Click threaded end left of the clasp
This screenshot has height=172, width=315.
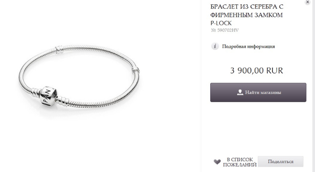coord(36,92)
